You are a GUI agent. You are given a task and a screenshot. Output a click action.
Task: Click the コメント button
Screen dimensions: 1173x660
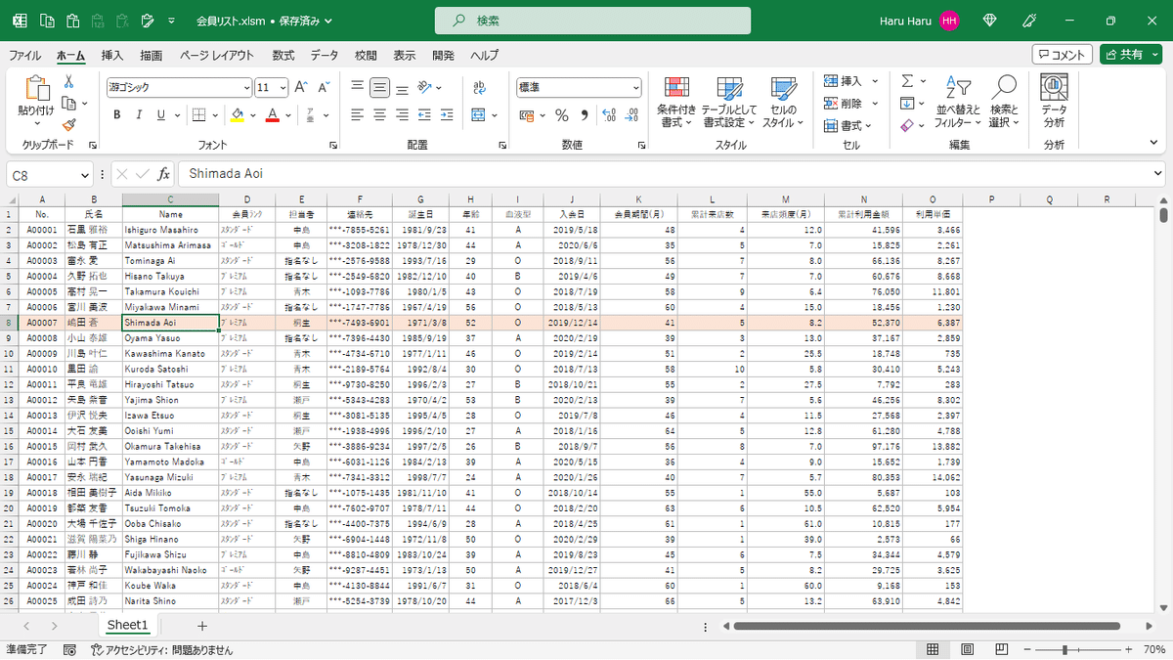pyautogui.click(x=1062, y=55)
